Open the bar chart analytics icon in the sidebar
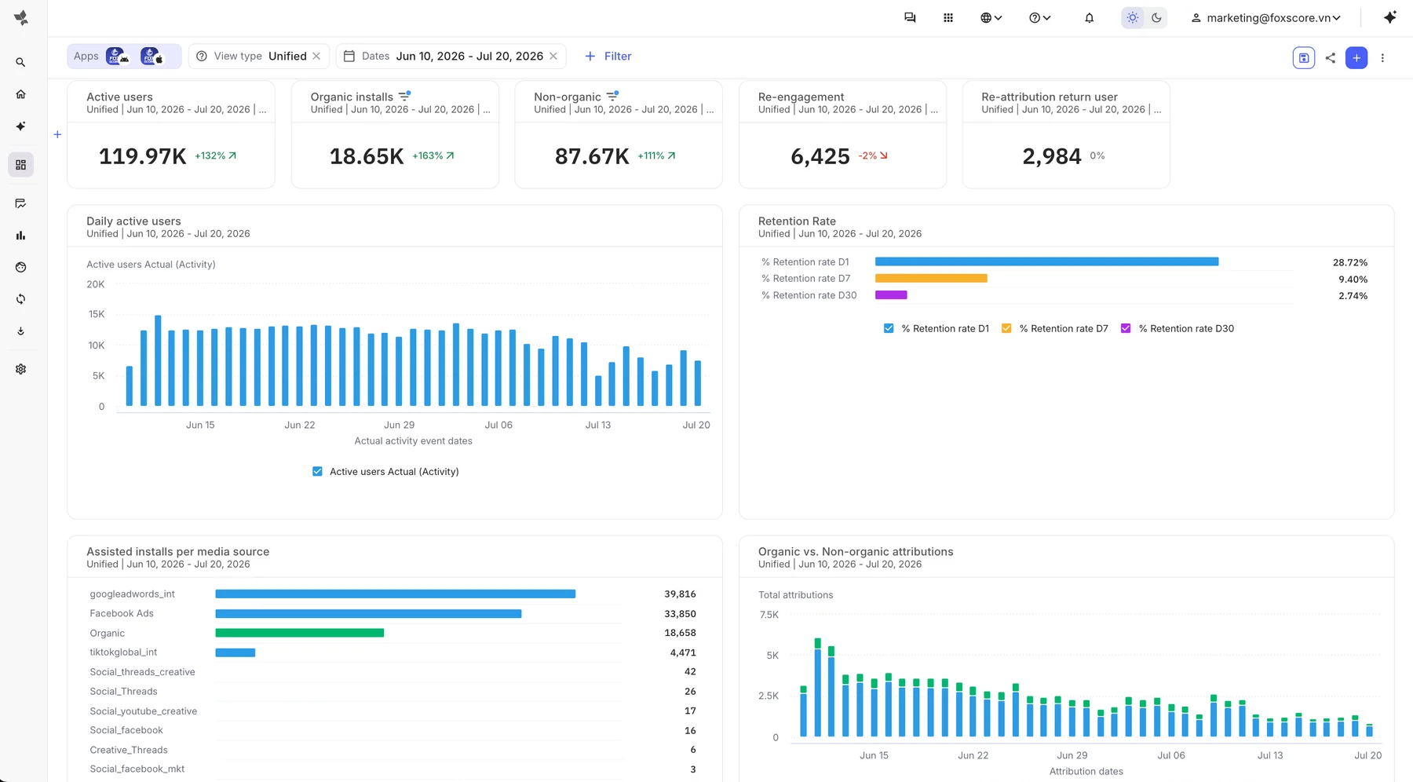Image resolution: width=1413 pixels, height=782 pixels. click(20, 236)
